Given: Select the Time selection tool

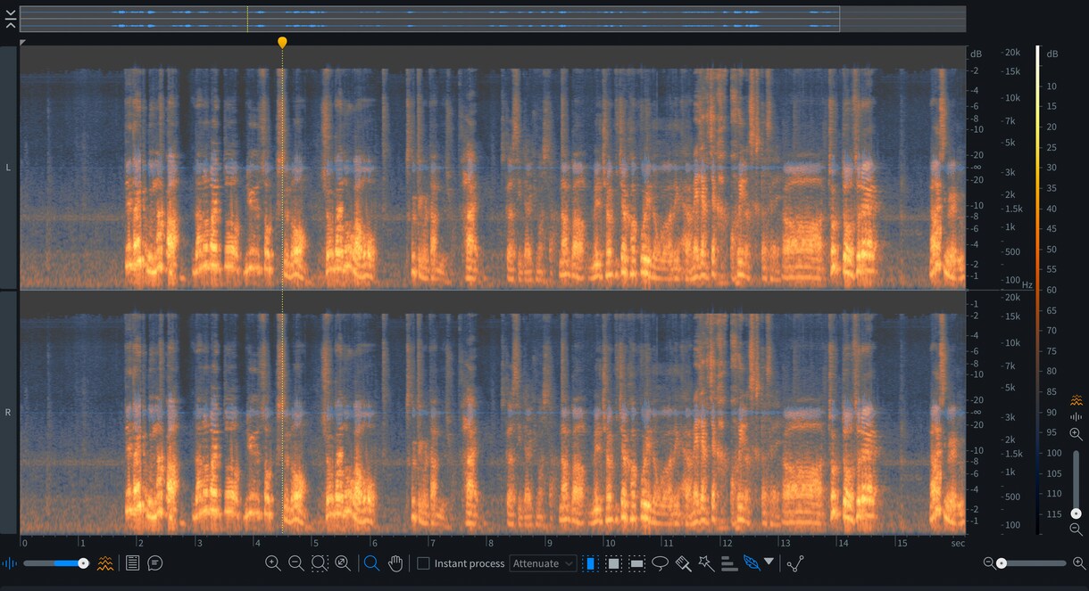Looking at the screenshot, I should point(590,563).
